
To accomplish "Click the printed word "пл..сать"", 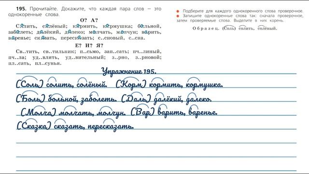I will [19, 63].
